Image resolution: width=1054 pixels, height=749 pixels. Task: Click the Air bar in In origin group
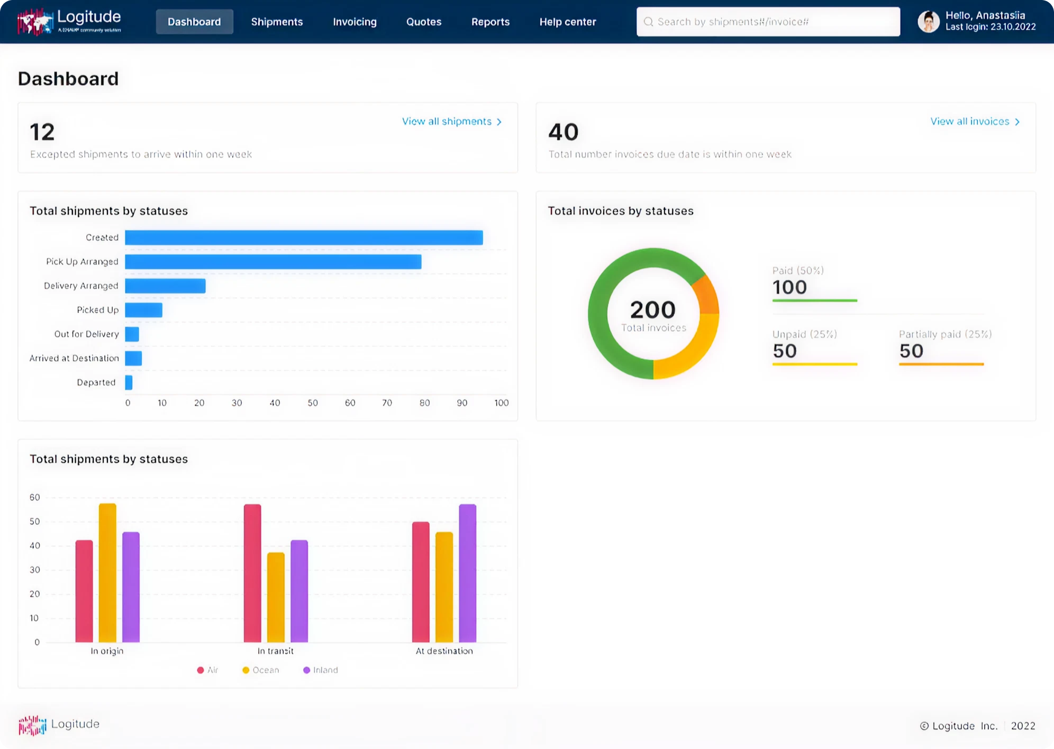point(84,591)
